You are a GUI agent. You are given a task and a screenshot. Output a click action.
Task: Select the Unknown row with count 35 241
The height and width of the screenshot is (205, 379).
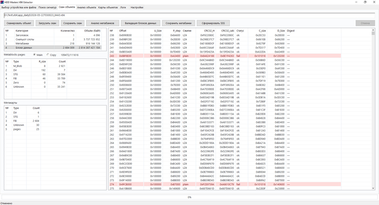pyautogui.click(x=36, y=87)
